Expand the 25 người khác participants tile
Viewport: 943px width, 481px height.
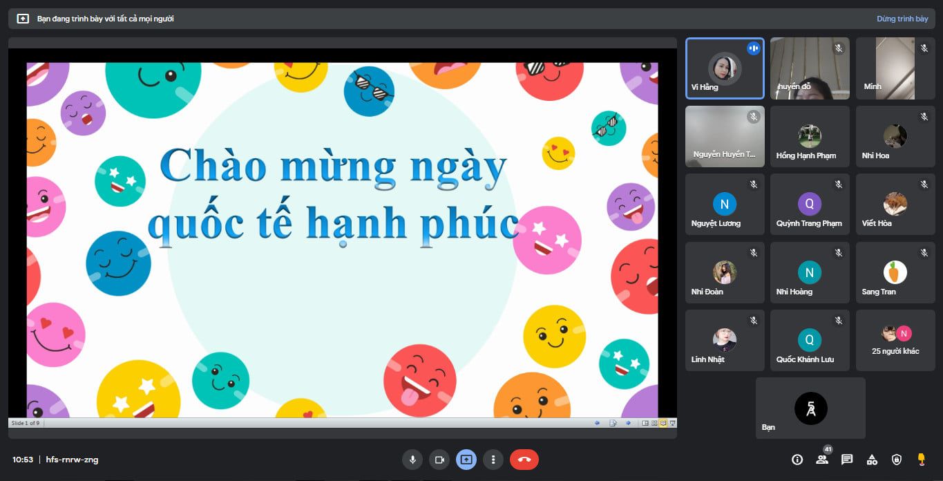coord(895,340)
